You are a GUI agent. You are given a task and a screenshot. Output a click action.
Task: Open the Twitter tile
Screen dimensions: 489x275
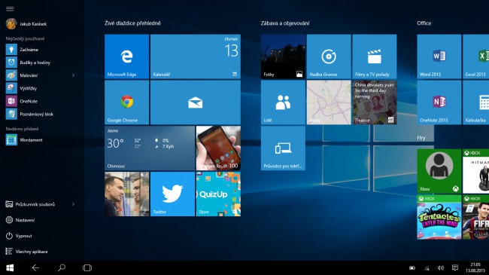pyautogui.click(x=172, y=194)
